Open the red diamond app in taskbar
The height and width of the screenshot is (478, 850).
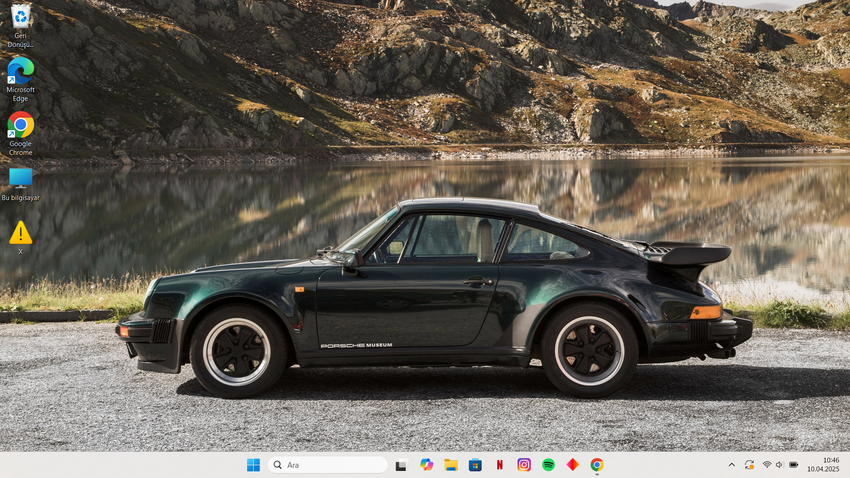point(572,465)
